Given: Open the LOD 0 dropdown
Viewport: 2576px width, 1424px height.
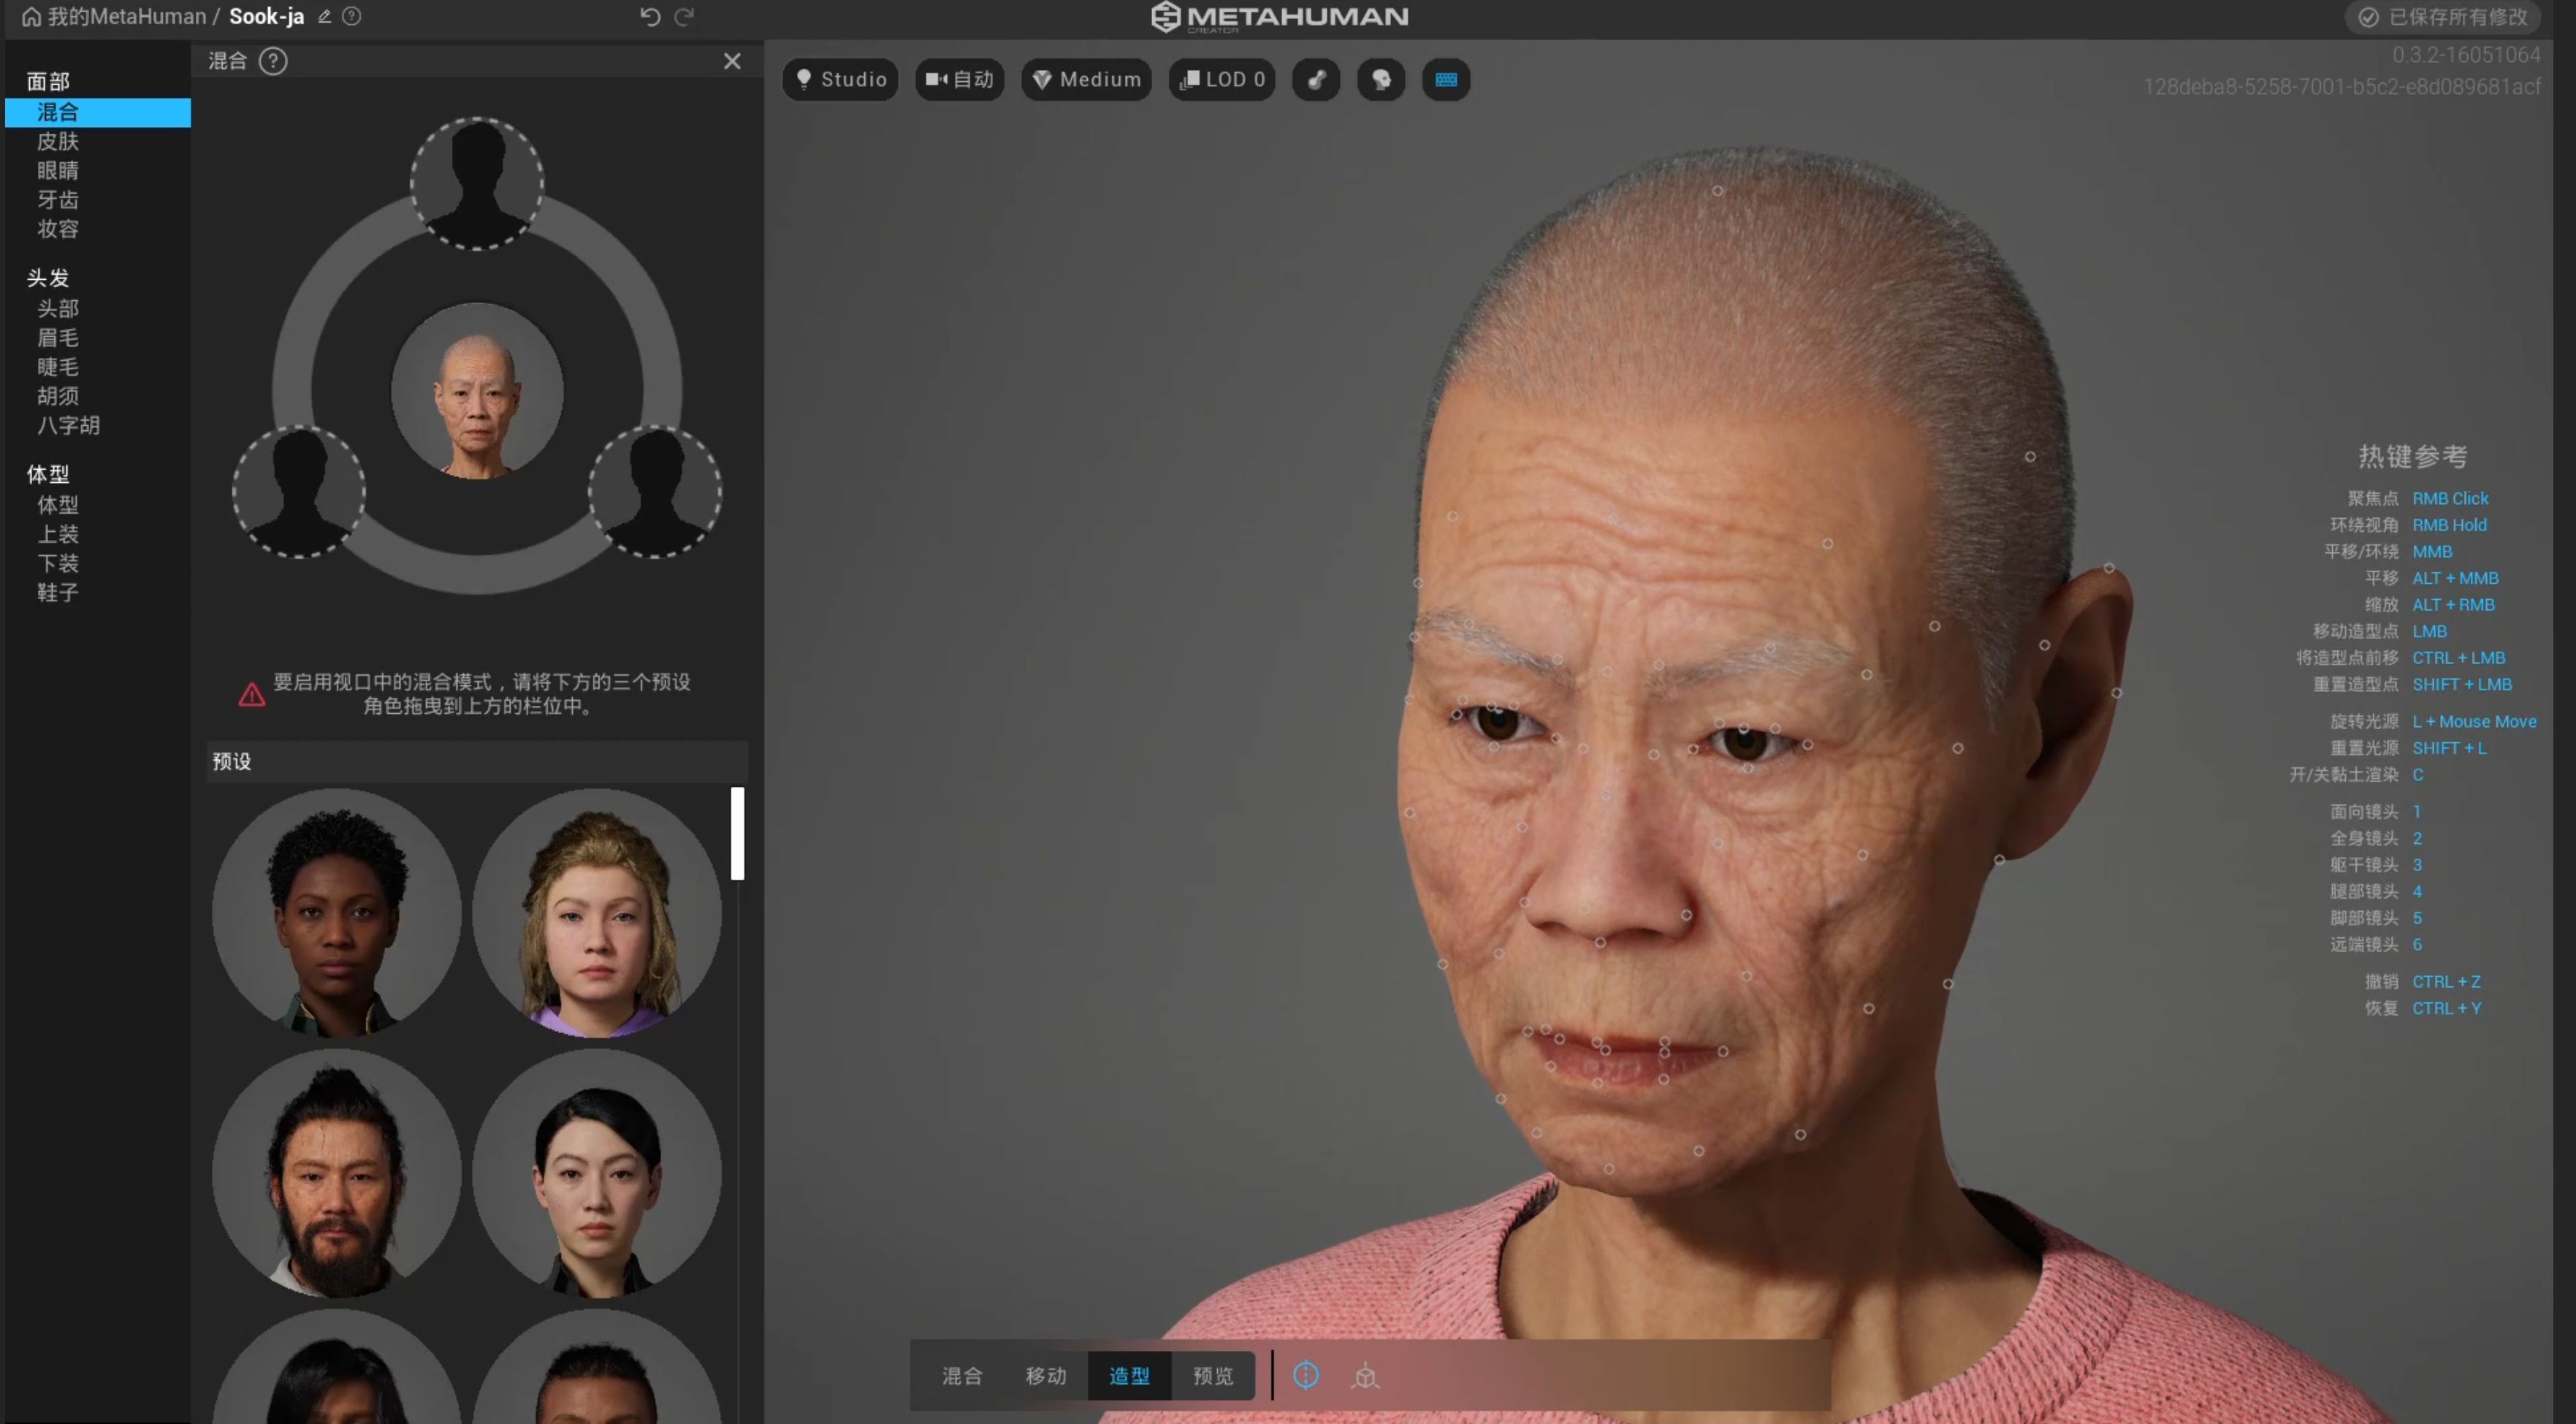Looking at the screenshot, I should pyautogui.click(x=1221, y=79).
